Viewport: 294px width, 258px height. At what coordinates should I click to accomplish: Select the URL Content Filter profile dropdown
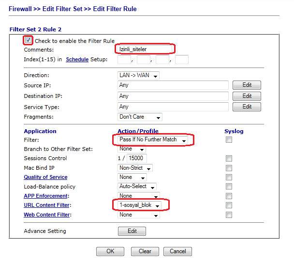coord(140,205)
